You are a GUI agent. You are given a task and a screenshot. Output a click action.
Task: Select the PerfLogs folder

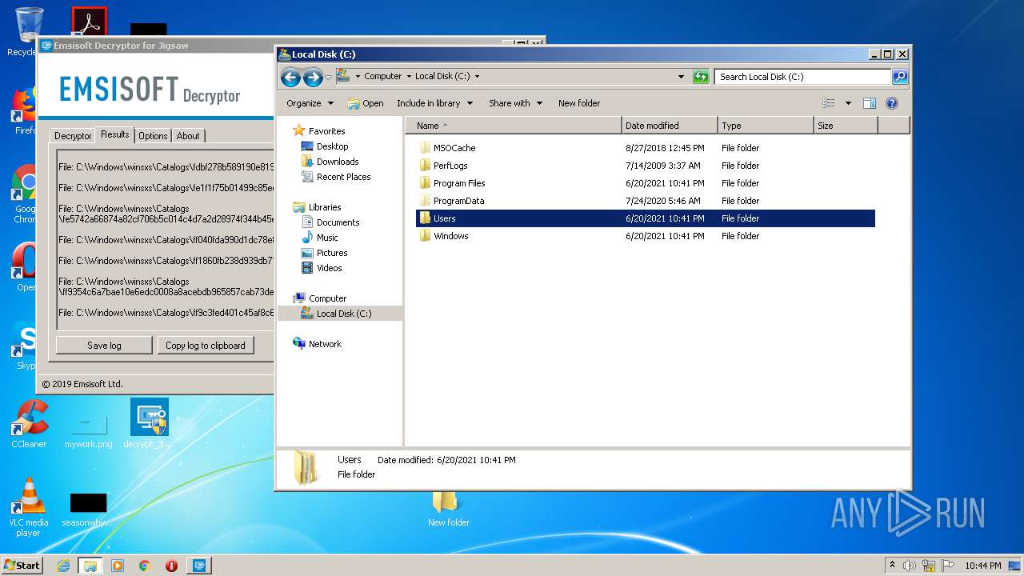click(450, 166)
